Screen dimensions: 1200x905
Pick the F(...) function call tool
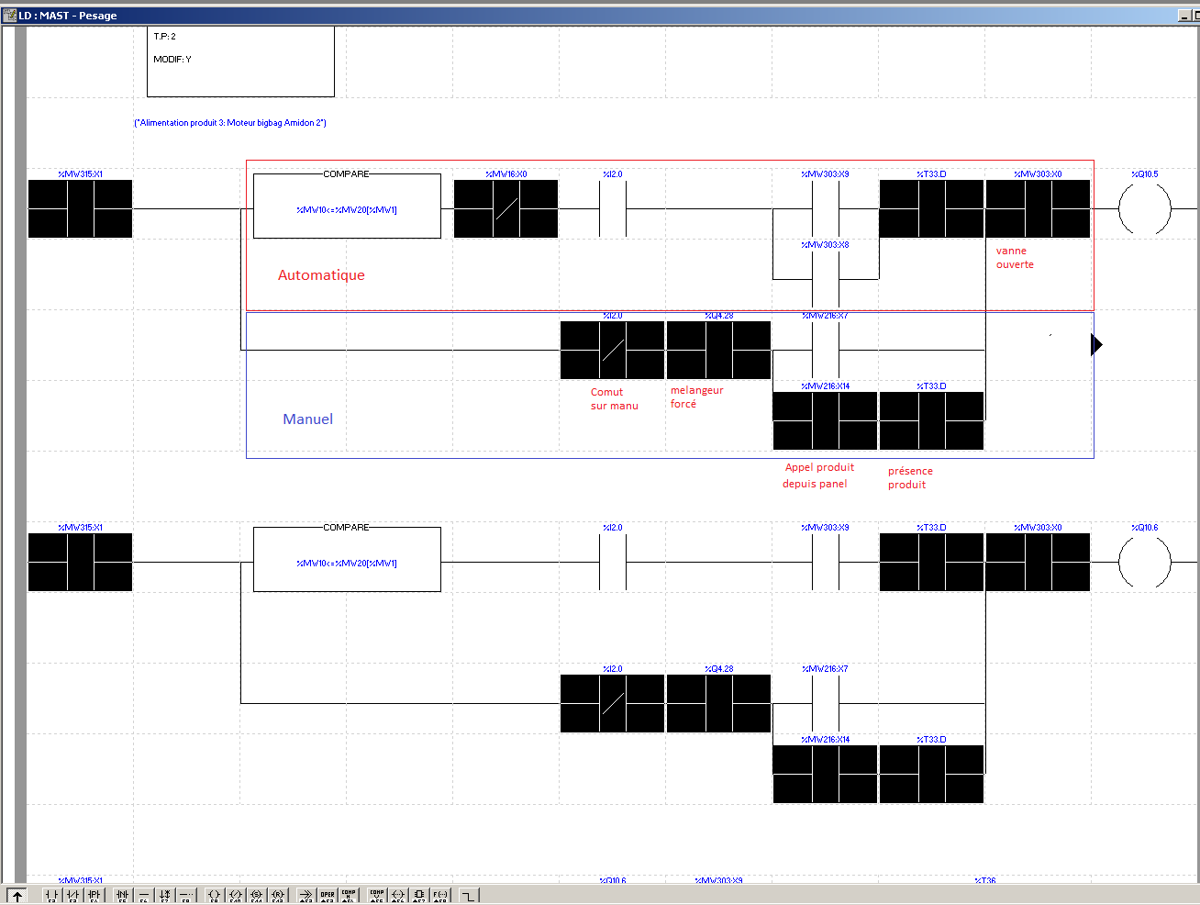tap(439, 895)
